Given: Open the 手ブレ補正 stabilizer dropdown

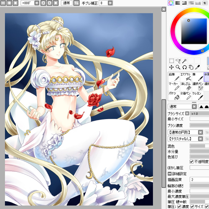Looking at the screenshot, I should (x=110, y=3).
